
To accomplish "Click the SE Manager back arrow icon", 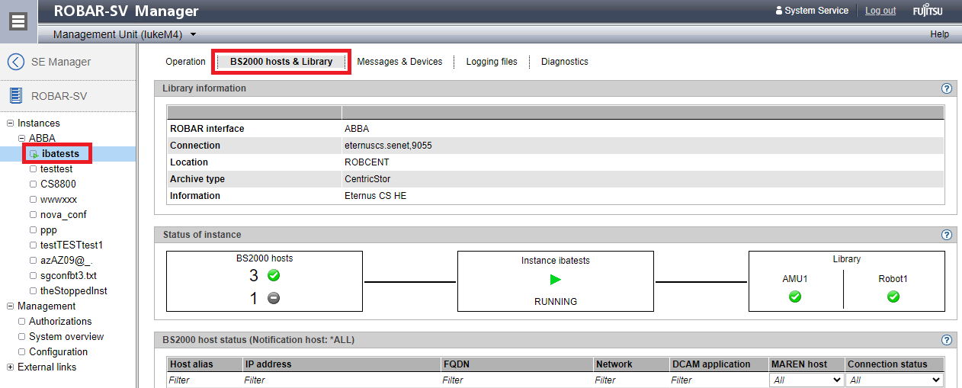I will 15,62.
